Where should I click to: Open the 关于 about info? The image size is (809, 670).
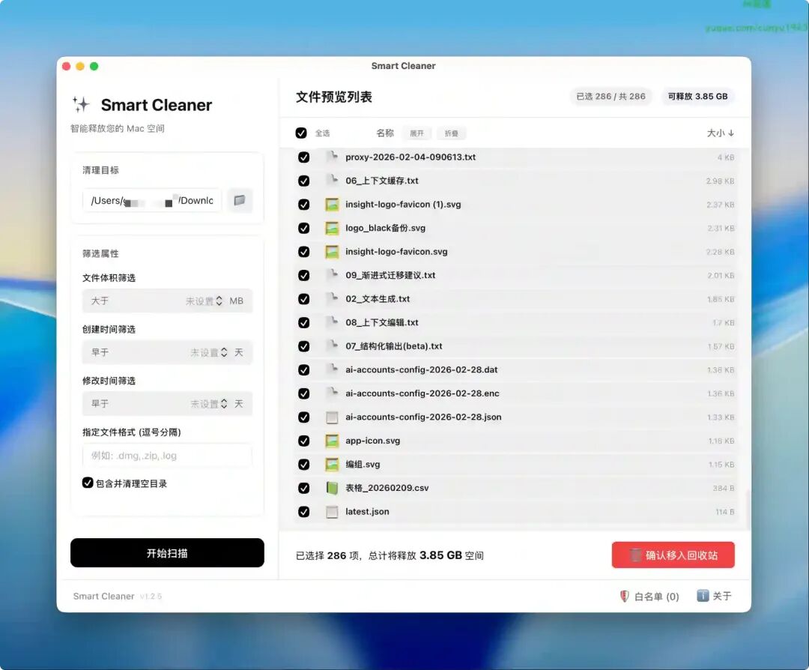714,597
